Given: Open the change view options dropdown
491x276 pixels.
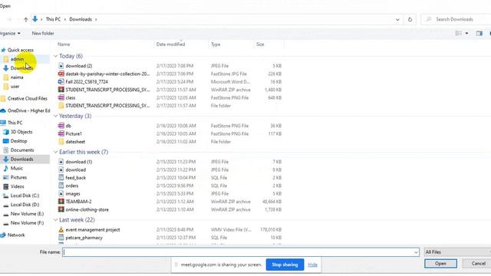Looking at the screenshot, I should pyautogui.click(x=466, y=33).
